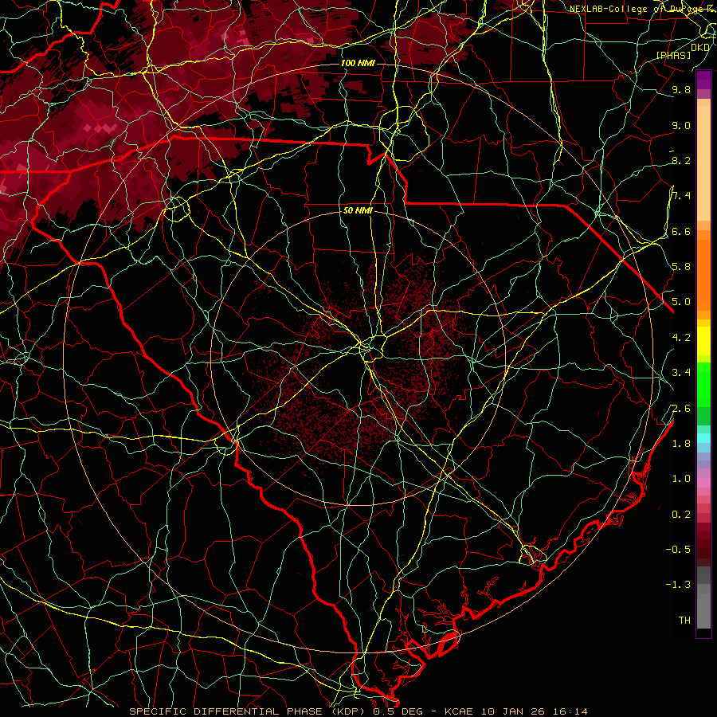Click the "10 JAN 26 16:14" timestamp in the caption
This screenshot has height=717, width=717.
click(x=534, y=711)
